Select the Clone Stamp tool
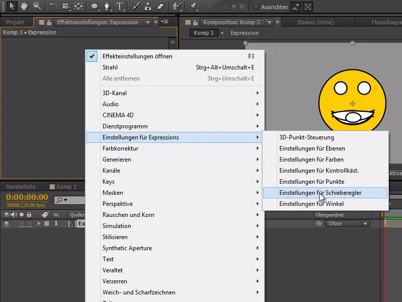The image size is (402, 302). [x=148, y=7]
